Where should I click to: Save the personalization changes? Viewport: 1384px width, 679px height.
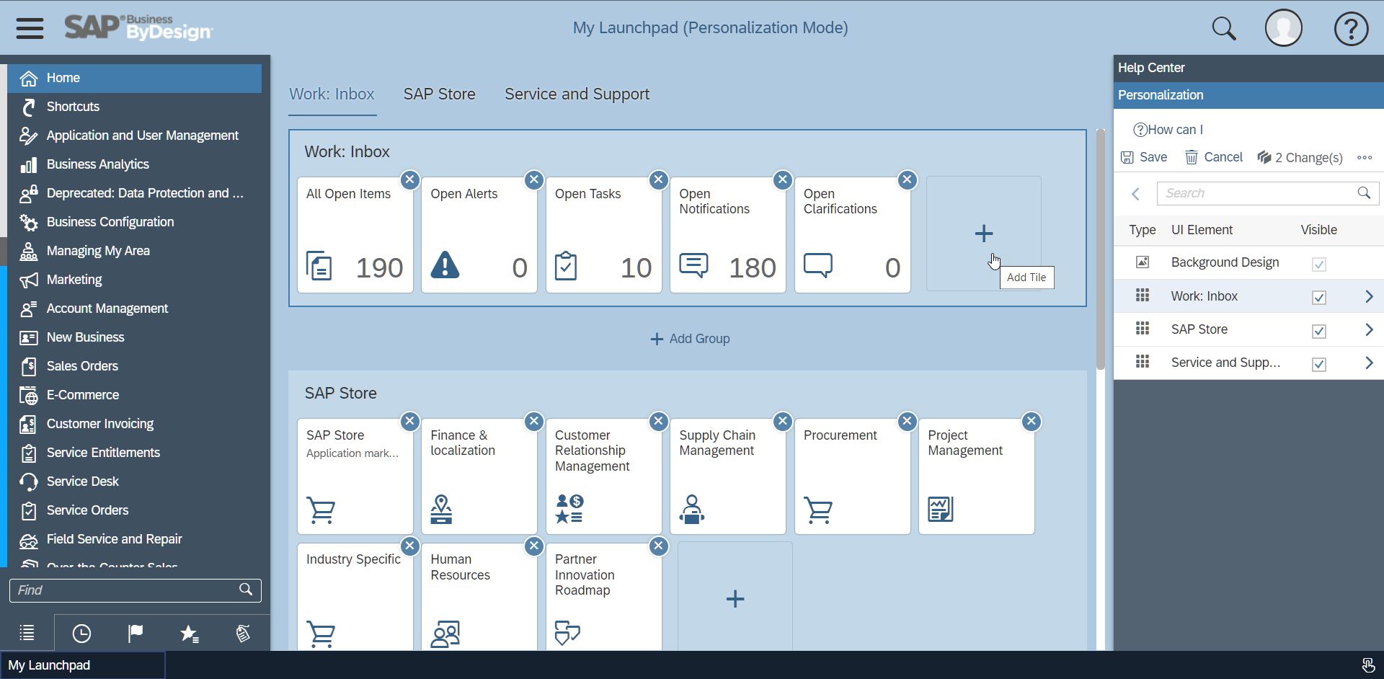tap(1144, 157)
